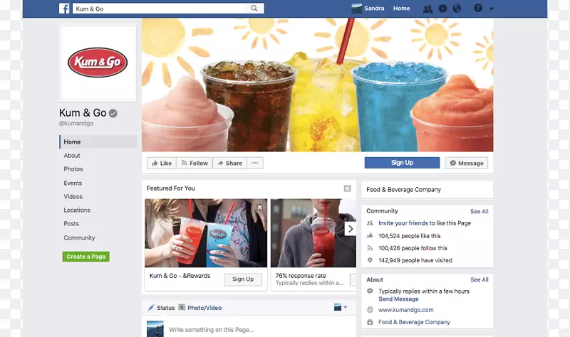Click the @kumandgo username text
This screenshot has height=337, width=570.
point(76,123)
